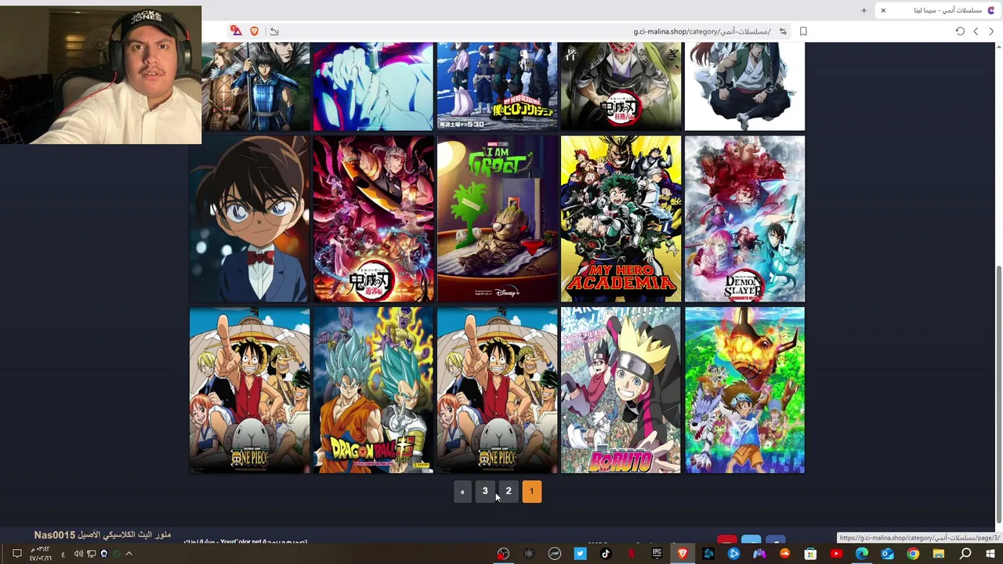Image resolution: width=1003 pixels, height=564 pixels.
Task: Open the I Am Groot poster
Action: (497, 219)
